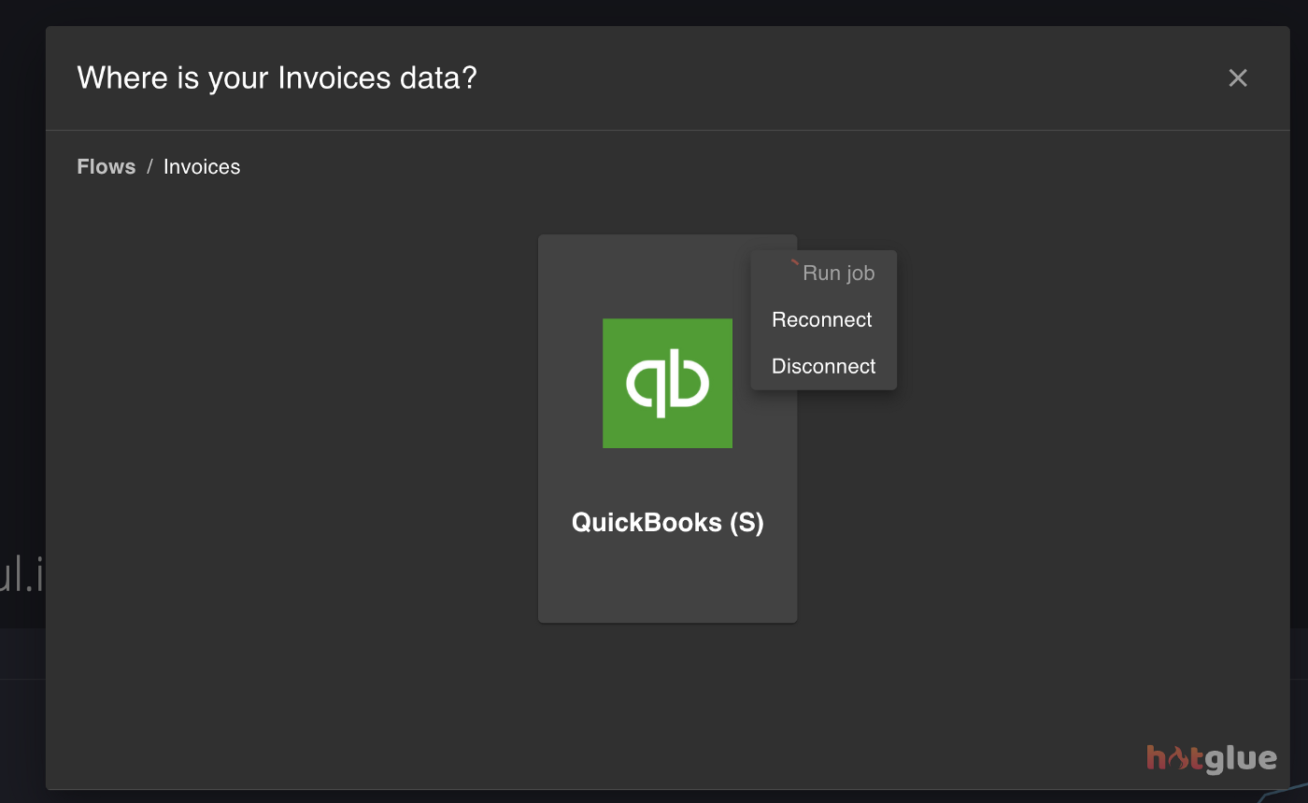Select Reconnect in the QuickBooks menu
The height and width of the screenshot is (803, 1308).
(x=824, y=320)
